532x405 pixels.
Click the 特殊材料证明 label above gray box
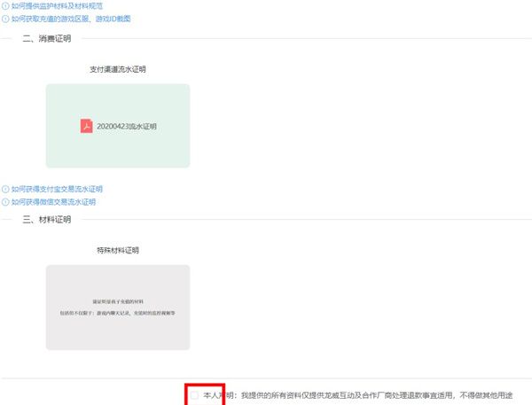pos(118,250)
